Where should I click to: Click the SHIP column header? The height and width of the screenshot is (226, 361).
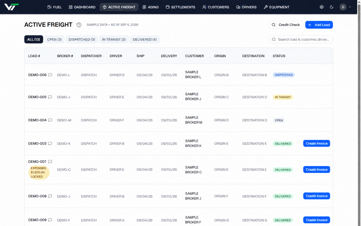[x=140, y=56]
